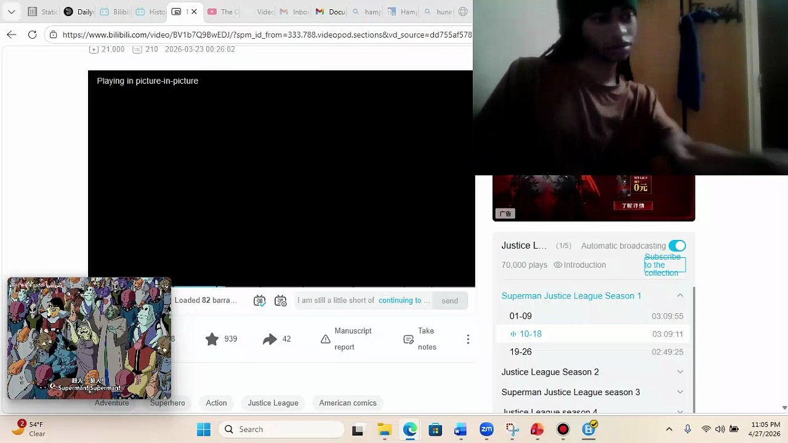Click the address bar URL field
This screenshot has width=788, height=443.
pyautogui.click(x=267, y=34)
